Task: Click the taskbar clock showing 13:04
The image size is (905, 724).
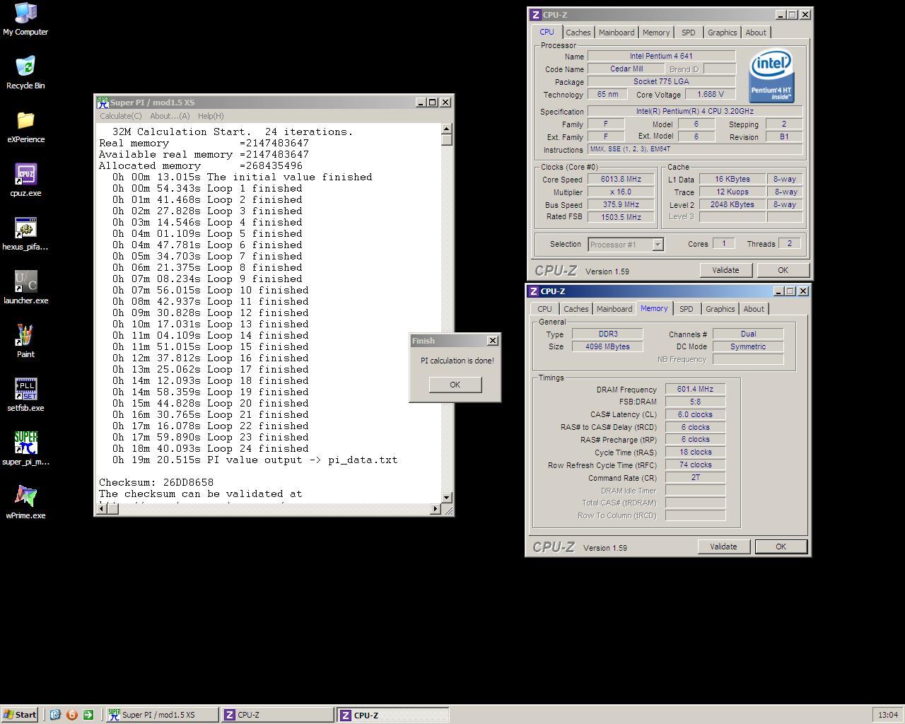Action: (x=888, y=715)
